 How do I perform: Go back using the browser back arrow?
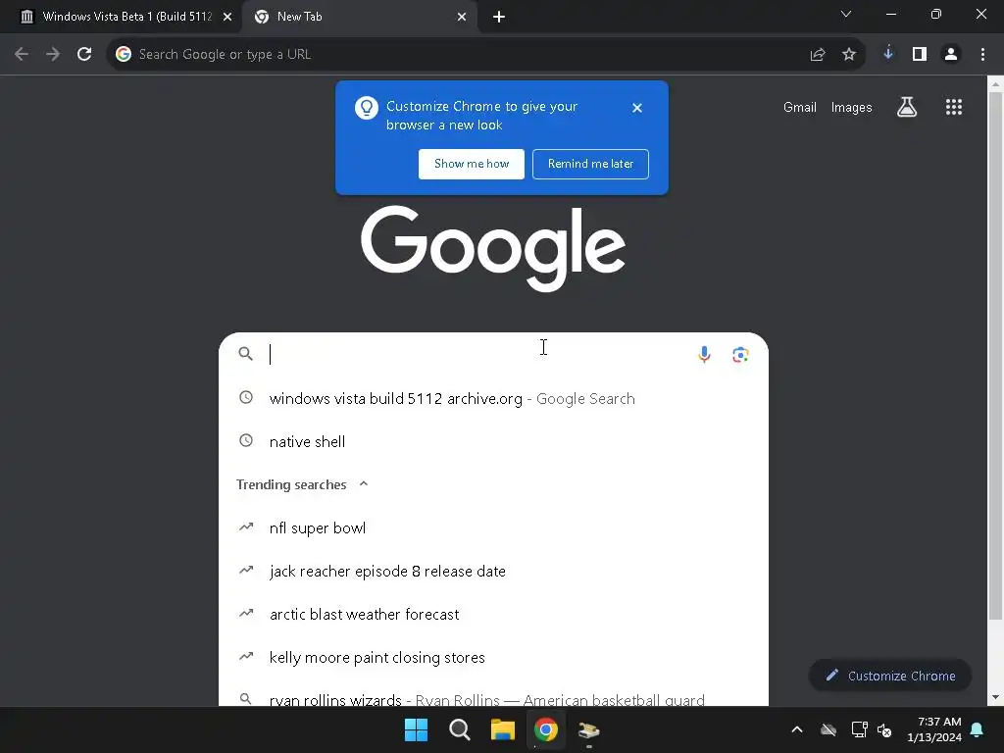point(22,55)
